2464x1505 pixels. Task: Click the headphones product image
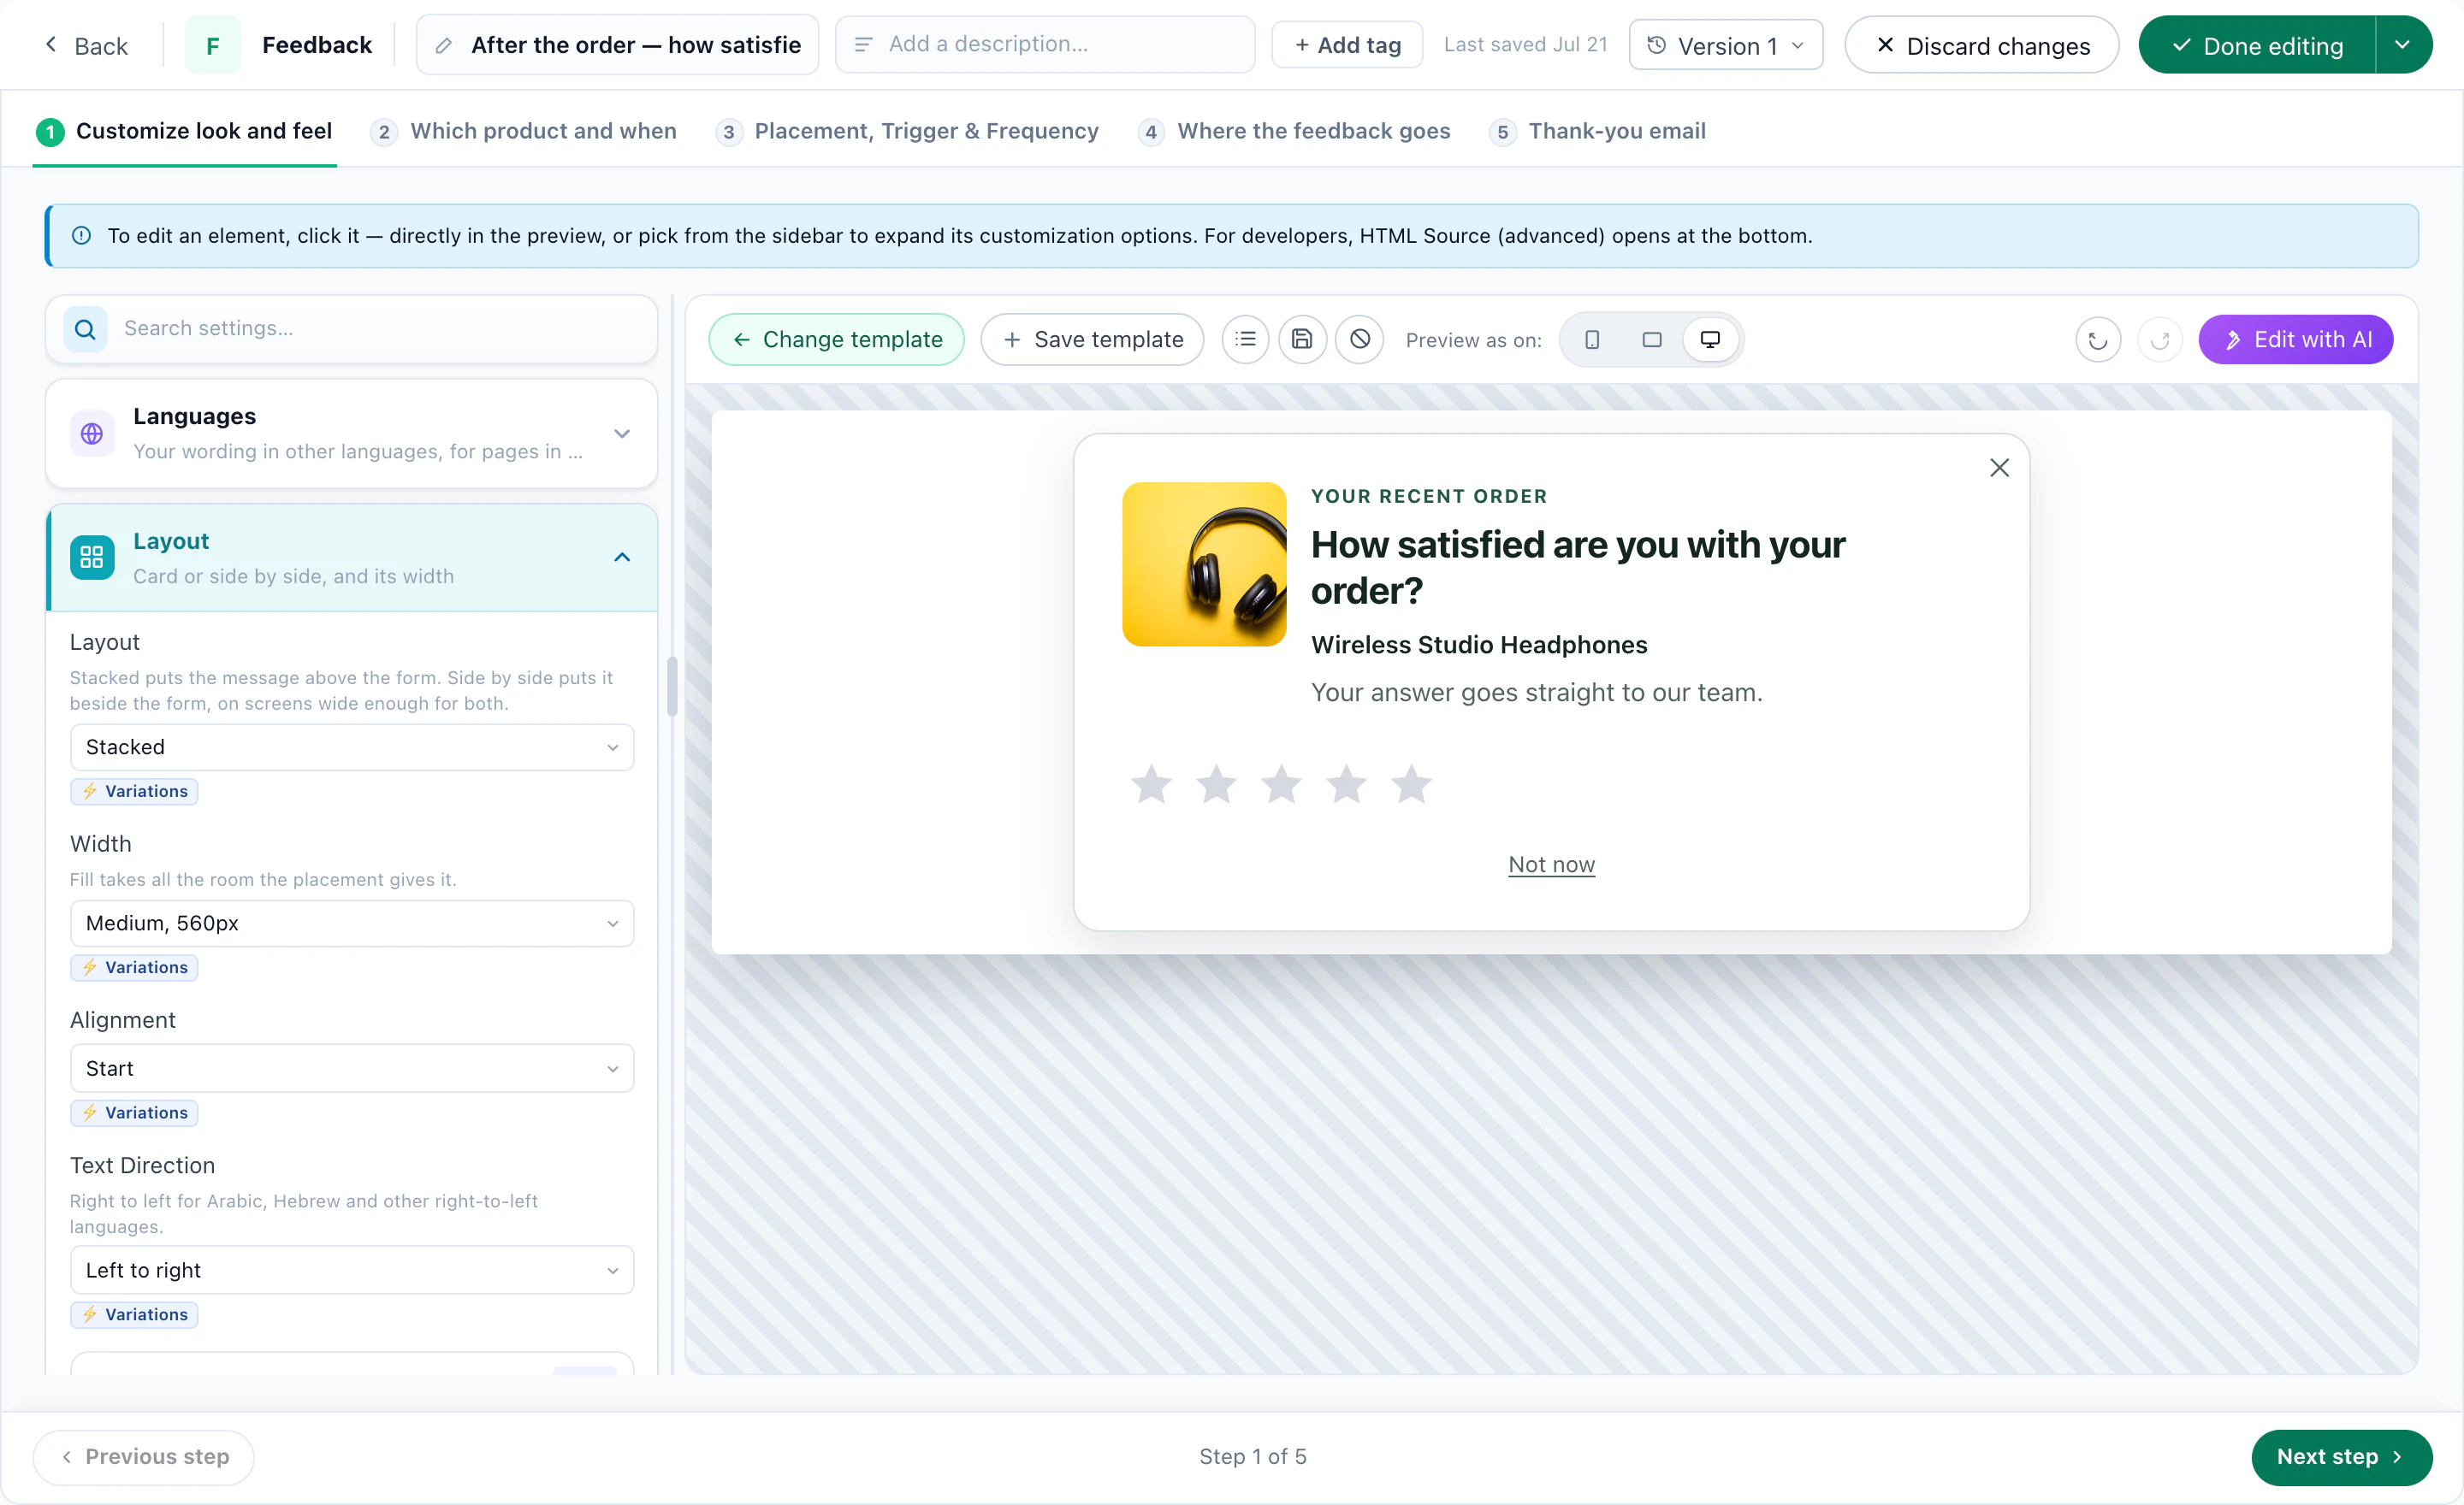point(1204,564)
